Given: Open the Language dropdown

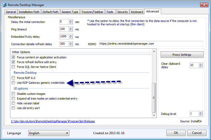Looking at the screenshot, I should coord(49,133).
